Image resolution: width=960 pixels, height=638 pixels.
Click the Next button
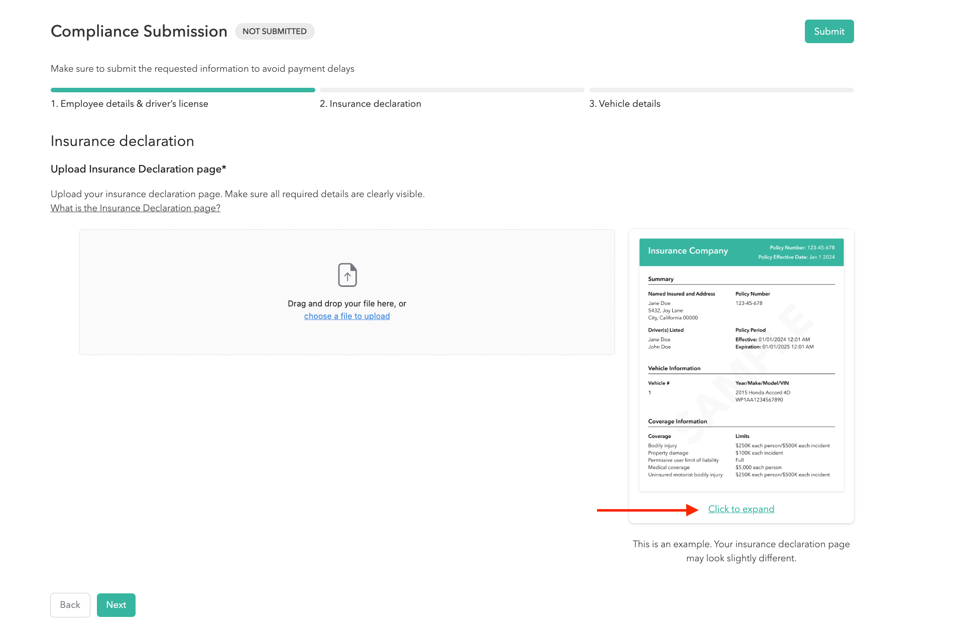[x=116, y=605]
